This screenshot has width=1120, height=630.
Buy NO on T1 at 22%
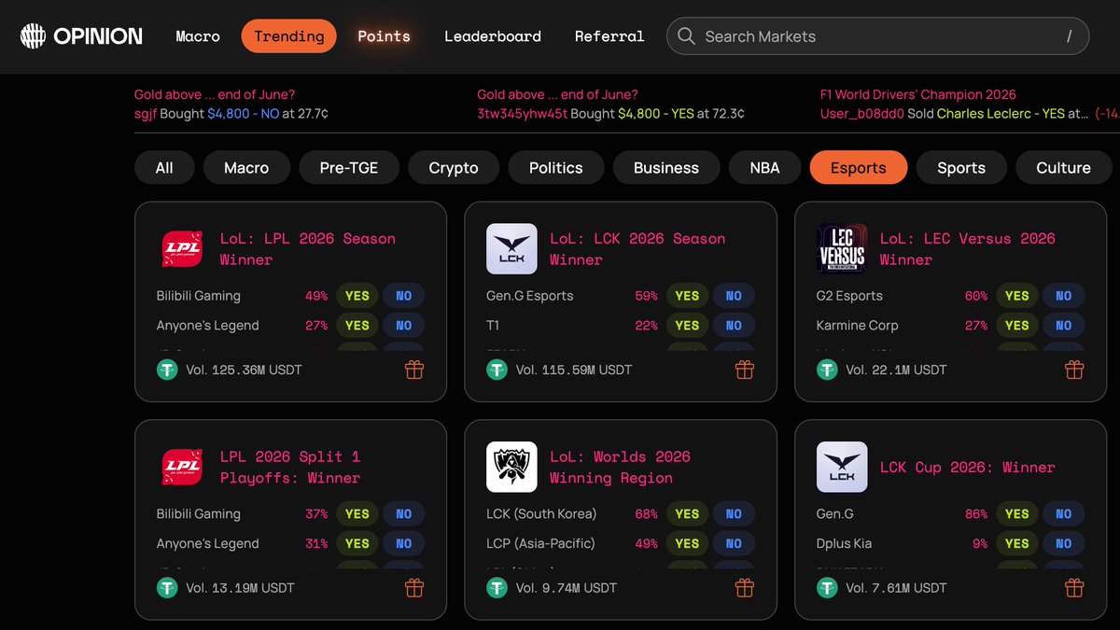click(734, 326)
